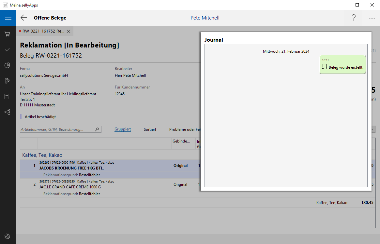This screenshot has height=244, width=380.
Task: Click the Pete Mitchell user name link
Action: pos(205,18)
